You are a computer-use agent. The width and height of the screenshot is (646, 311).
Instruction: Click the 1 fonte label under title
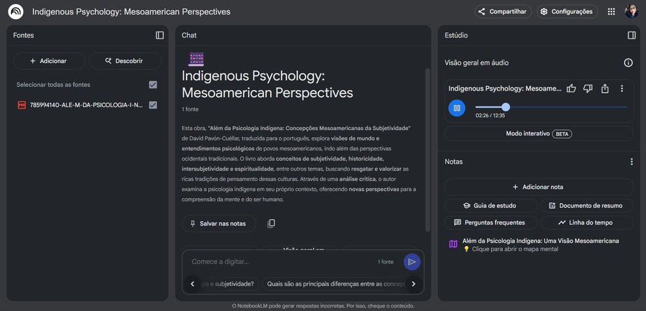(190, 110)
